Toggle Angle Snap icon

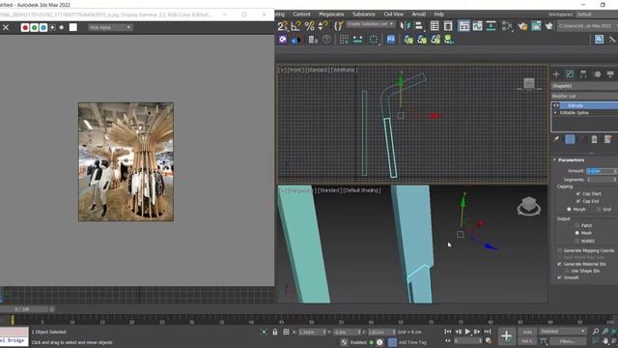pos(295,26)
